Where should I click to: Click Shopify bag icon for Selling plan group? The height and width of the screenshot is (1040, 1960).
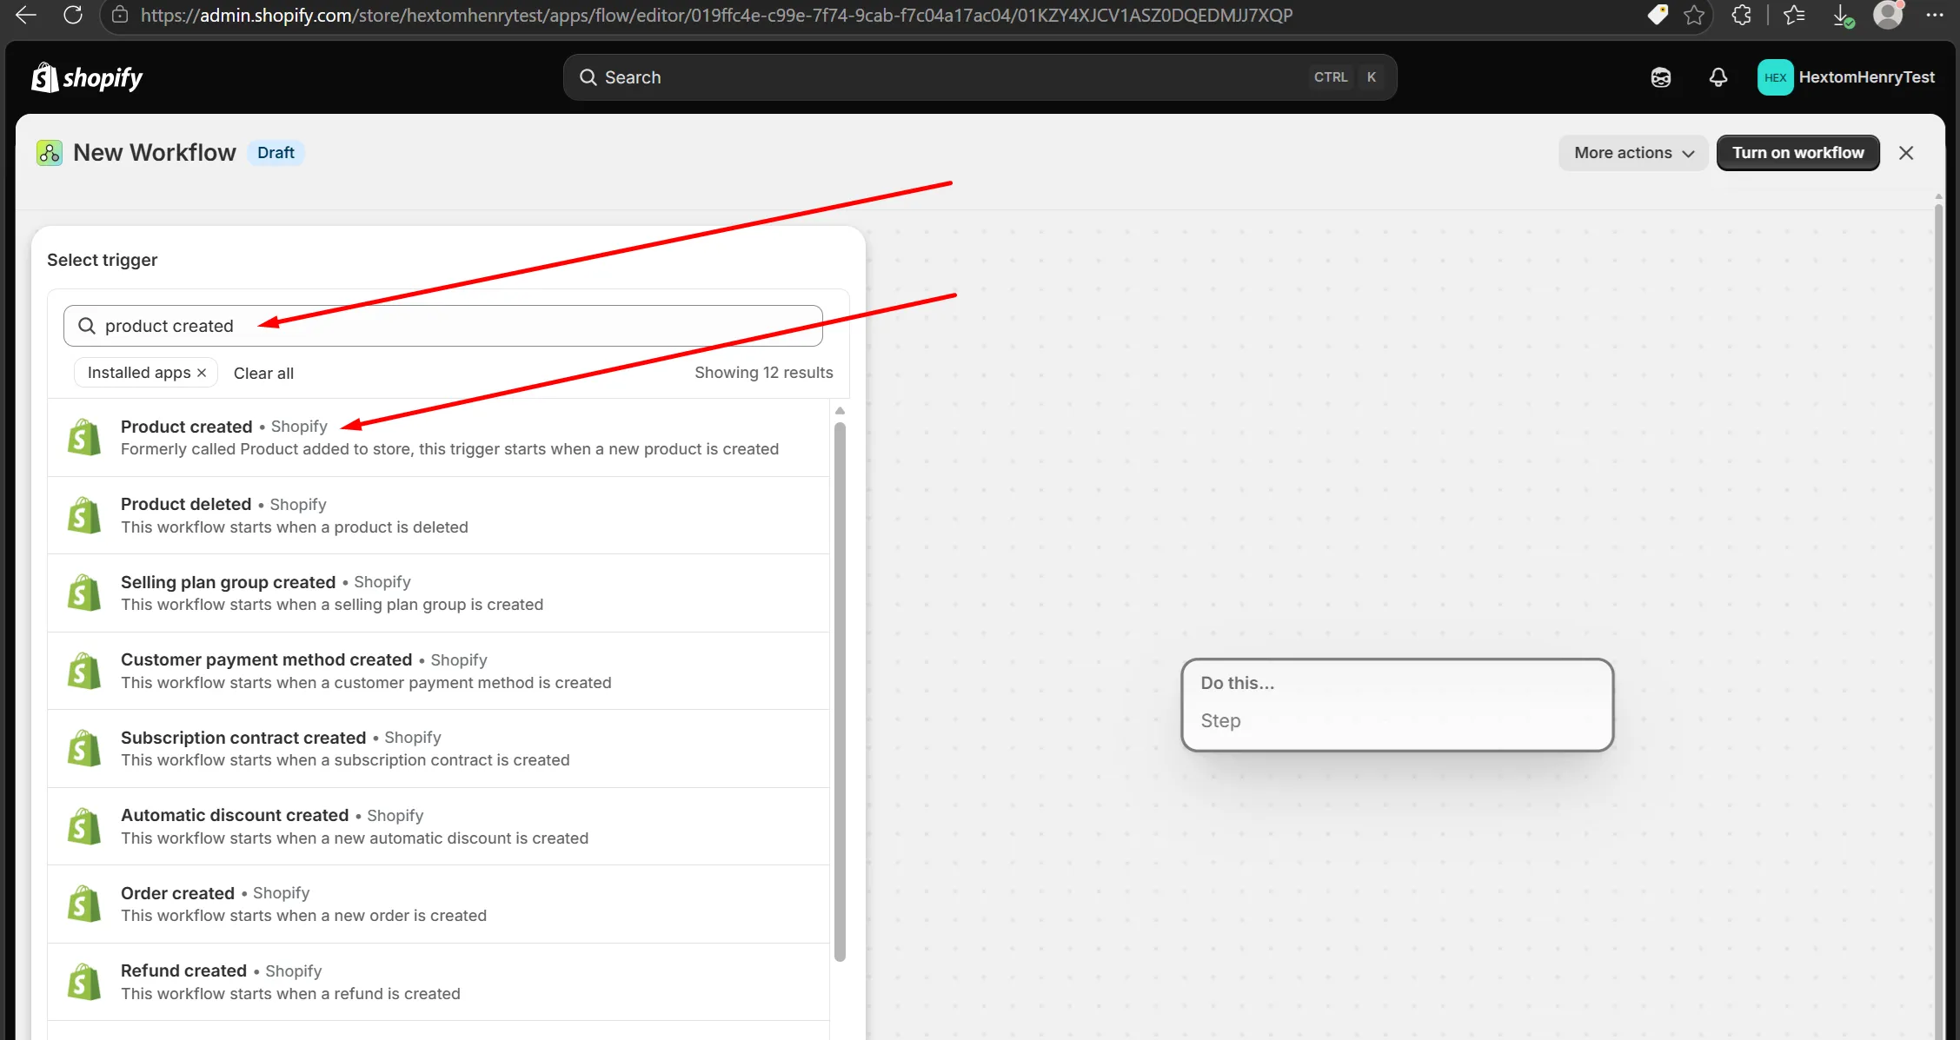pos(84,593)
